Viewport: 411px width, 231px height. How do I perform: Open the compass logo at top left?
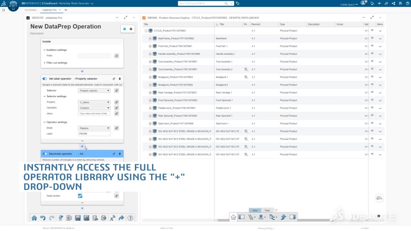click(x=13, y=5)
